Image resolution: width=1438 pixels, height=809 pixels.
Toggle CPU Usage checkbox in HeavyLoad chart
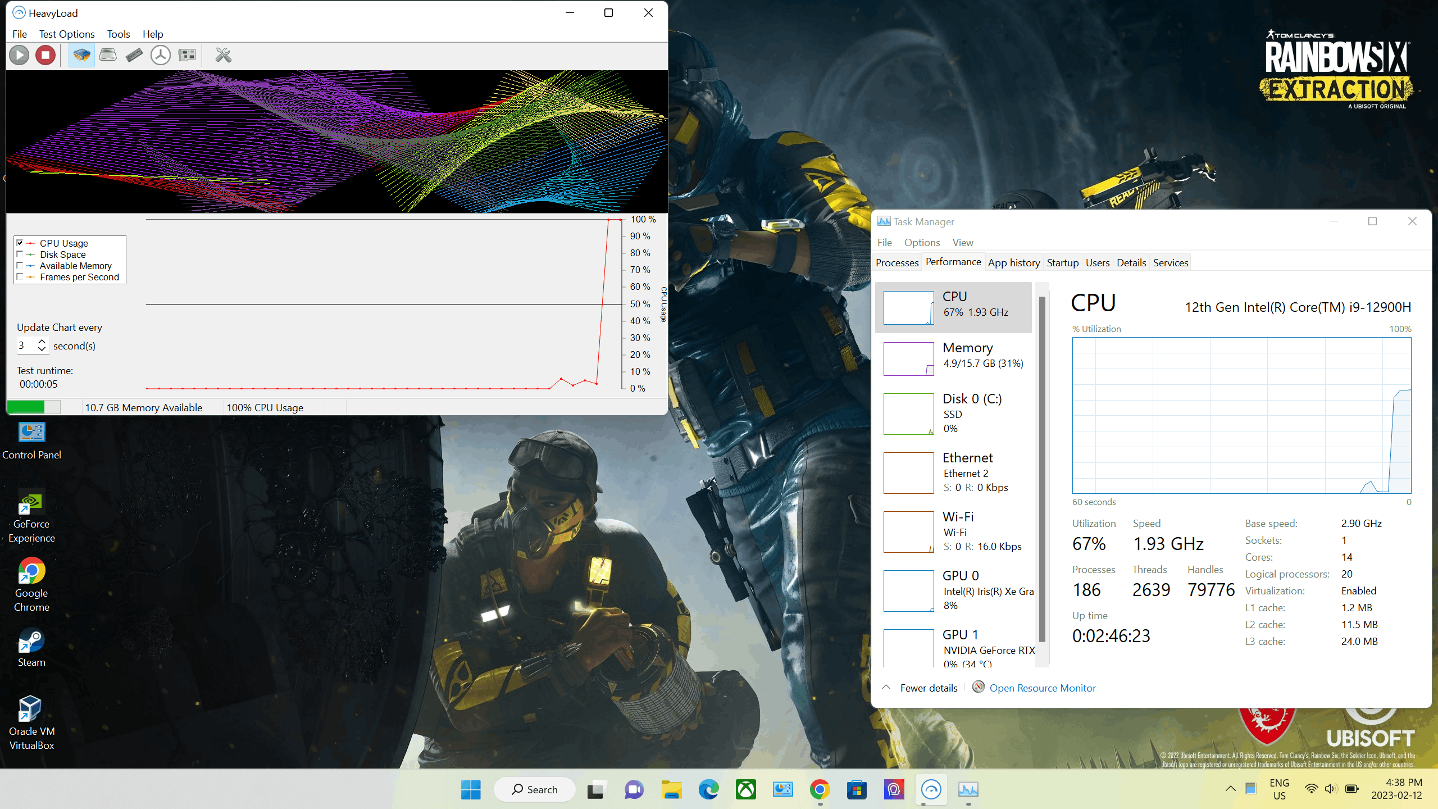coord(20,242)
